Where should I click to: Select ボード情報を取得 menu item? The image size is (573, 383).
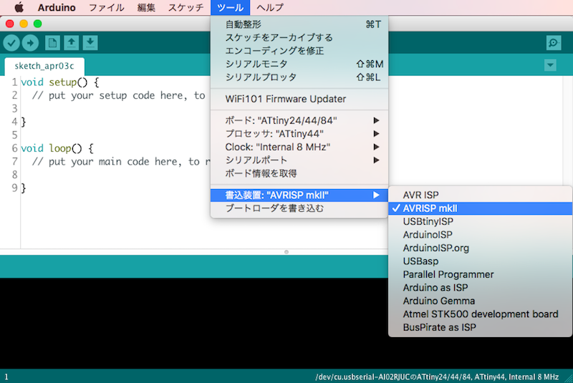(299, 173)
